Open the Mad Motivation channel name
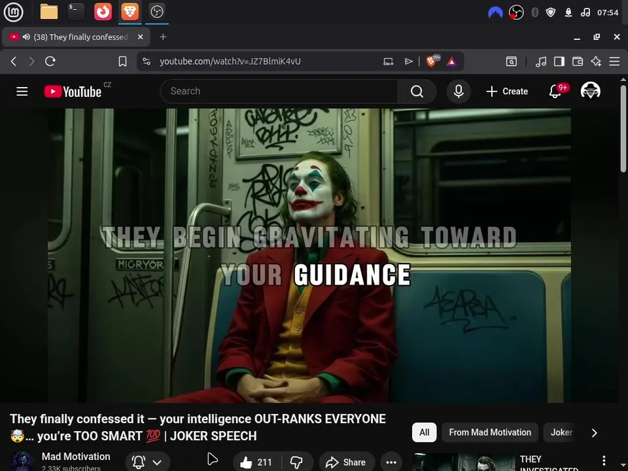 click(76, 457)
